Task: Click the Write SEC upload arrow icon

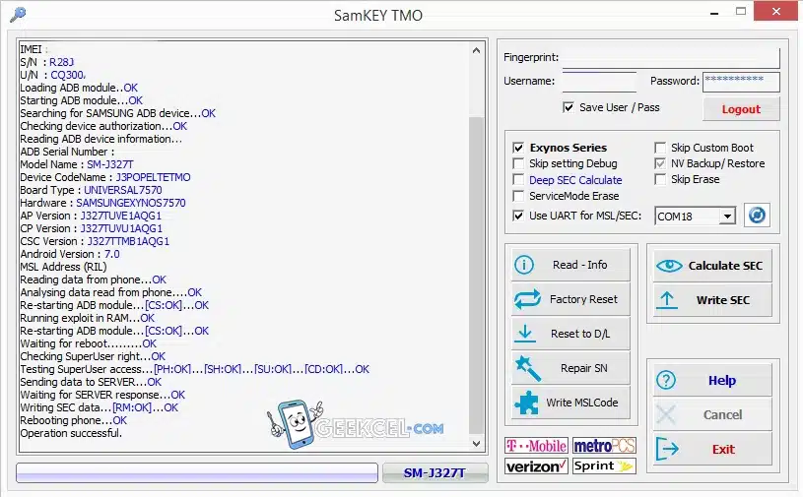Action: click(x=667, y=300)
